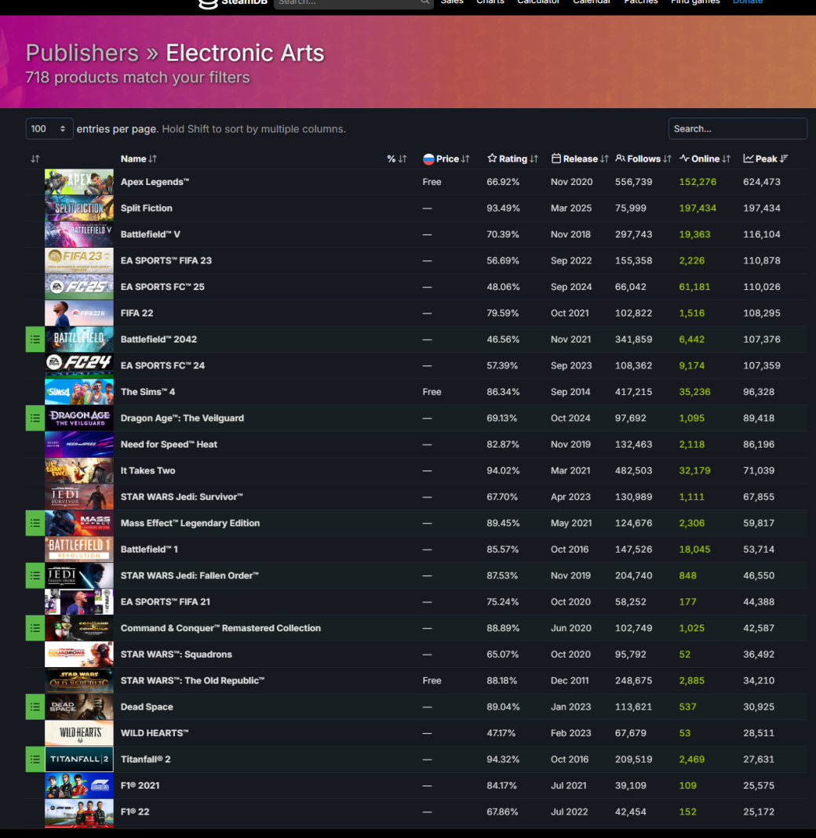The width and height of the screenshot is (816, 838).
Task: Open the The Sims 4 title link
Action: pyautogui.click(x=148, y=392)
